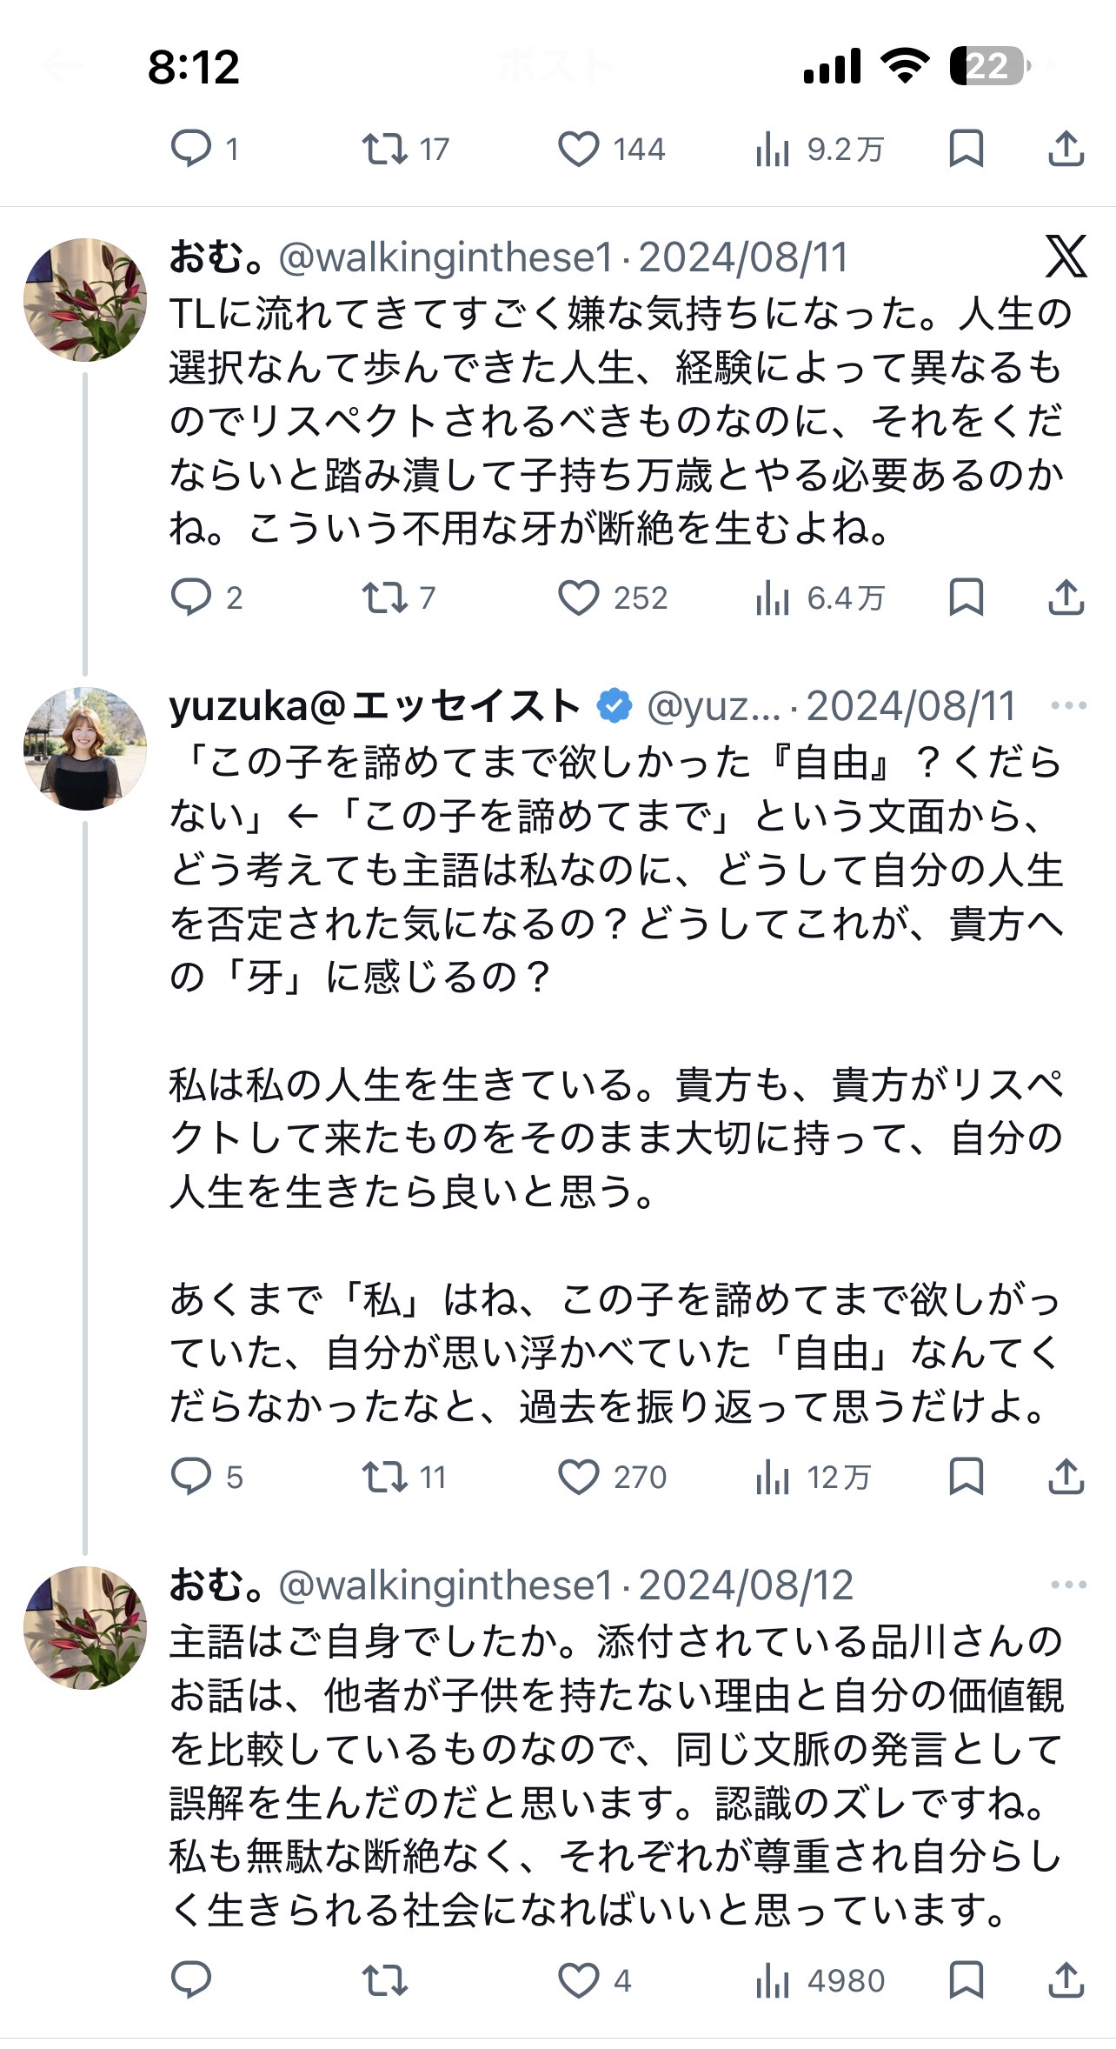Share the post with 9.2万 views
Screen dimensions: 1116x2049
(x=1066, y=149)
